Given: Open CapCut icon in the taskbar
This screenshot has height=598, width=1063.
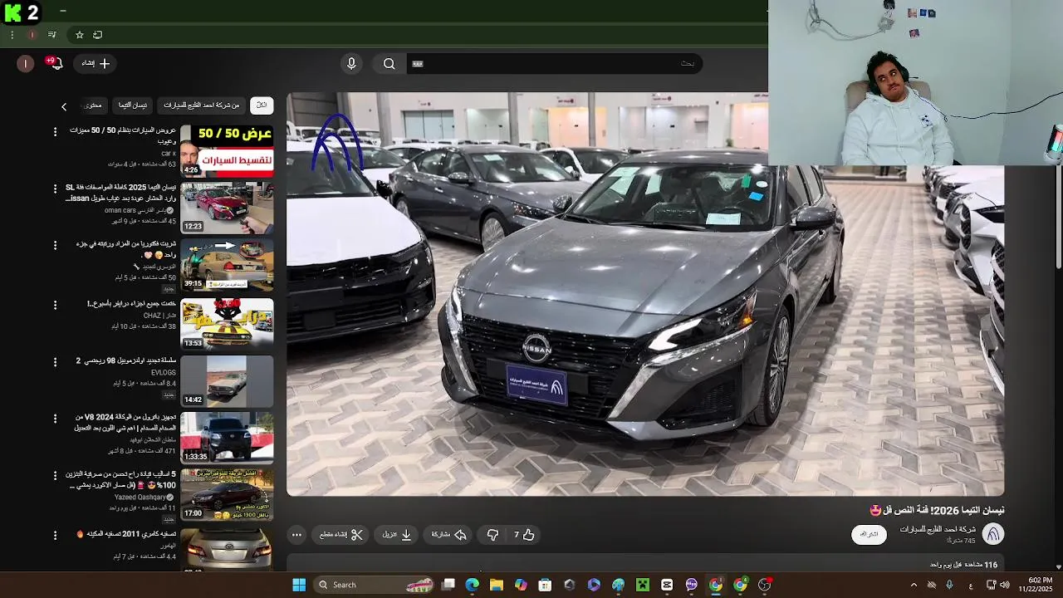Looking at the screenshot, I should 667,585.
